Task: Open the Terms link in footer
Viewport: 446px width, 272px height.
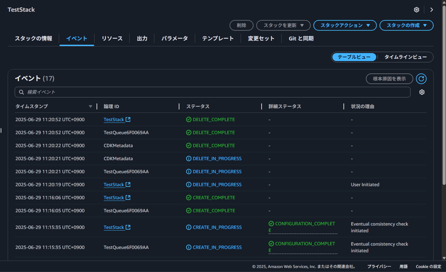Action: [403, 267]
